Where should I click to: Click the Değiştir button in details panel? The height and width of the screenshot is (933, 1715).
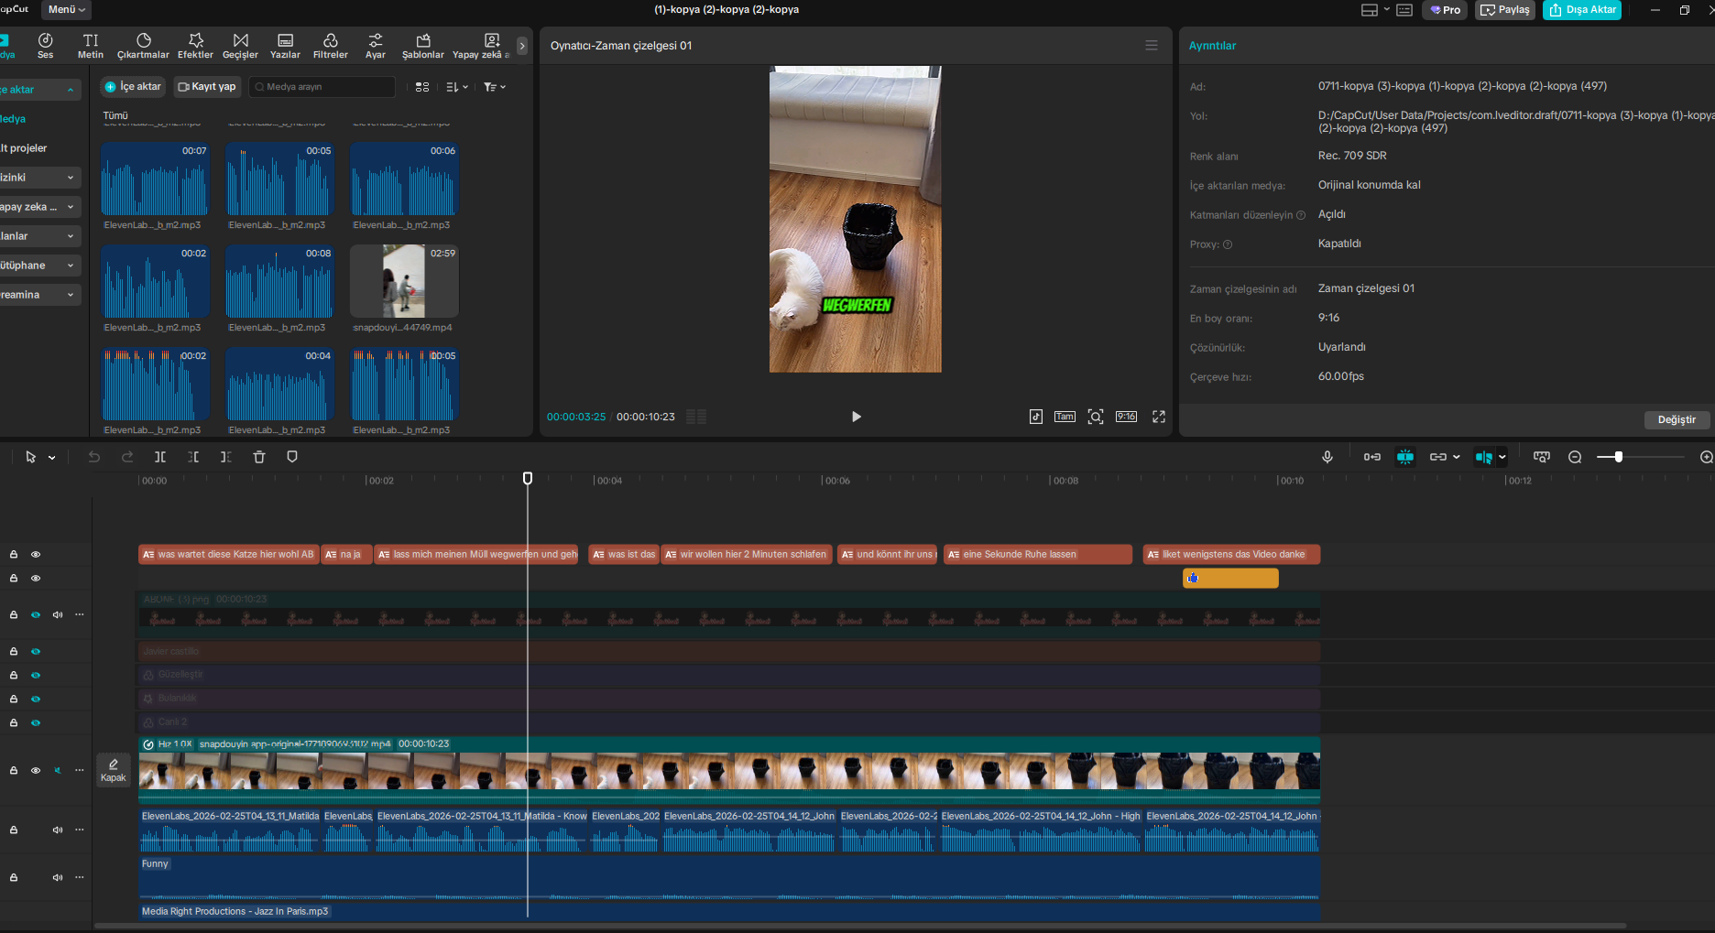[1676, 419]
